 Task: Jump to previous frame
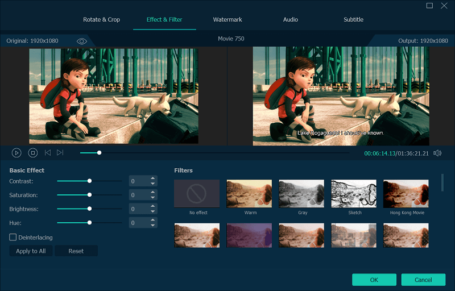coord(48,152)
